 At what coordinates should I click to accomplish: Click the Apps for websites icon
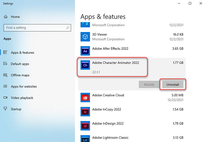pyautogui.click(x=5, y=86)
